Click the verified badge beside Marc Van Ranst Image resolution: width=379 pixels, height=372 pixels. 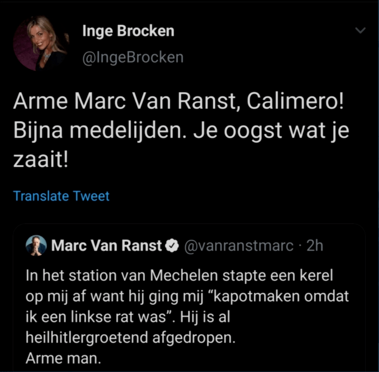[x=171, y=246]
